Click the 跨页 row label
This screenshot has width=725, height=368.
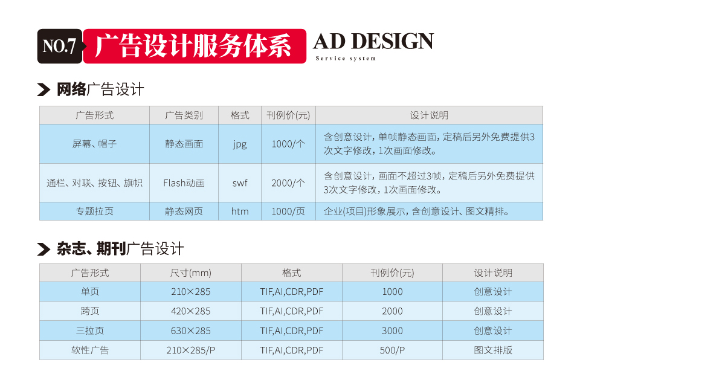(90, 311)
